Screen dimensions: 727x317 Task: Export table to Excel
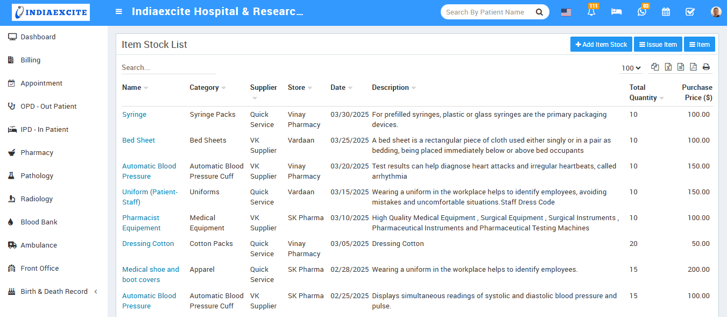pyautogui.click(x=668, y=67)
